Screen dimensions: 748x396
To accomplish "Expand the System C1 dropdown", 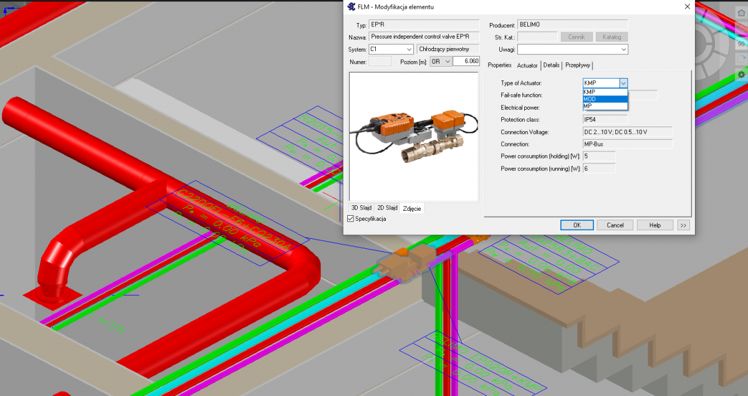I will 409,49.
